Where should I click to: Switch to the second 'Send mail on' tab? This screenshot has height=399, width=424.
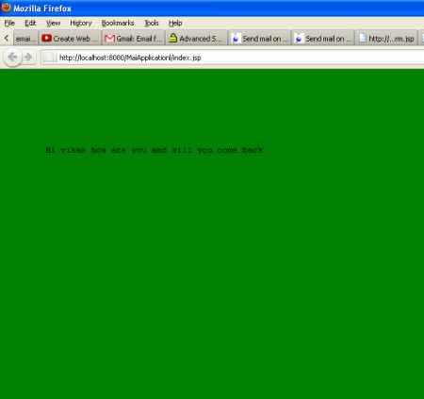point(323,39)
